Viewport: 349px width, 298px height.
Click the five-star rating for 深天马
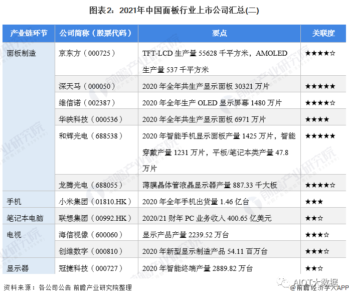323,86
